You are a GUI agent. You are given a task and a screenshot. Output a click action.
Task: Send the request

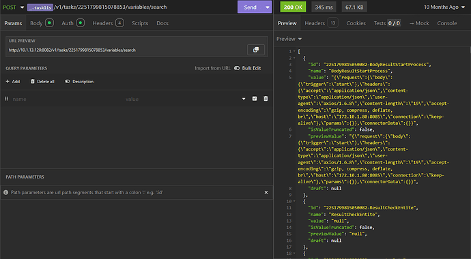pos(251,7)
